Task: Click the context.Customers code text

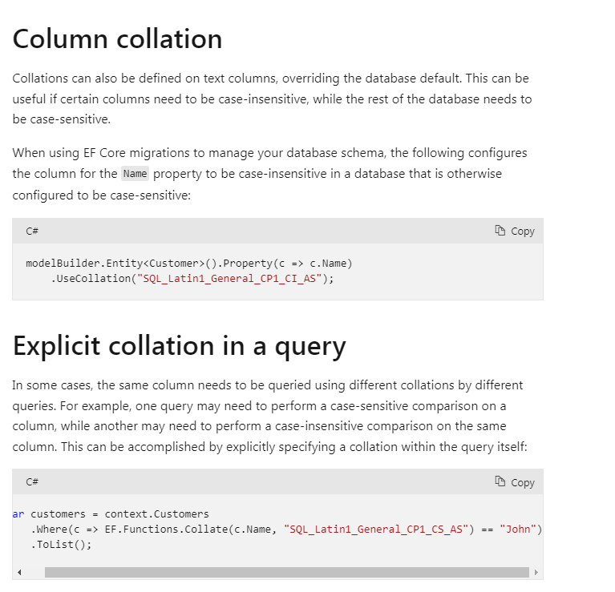Action: point(157,514)
